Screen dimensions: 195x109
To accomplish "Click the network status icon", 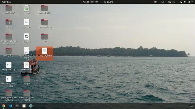I will coord(181,2).
